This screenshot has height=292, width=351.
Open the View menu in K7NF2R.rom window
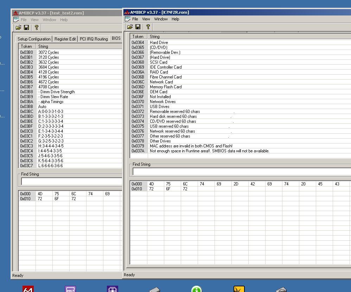click(146, 19)
